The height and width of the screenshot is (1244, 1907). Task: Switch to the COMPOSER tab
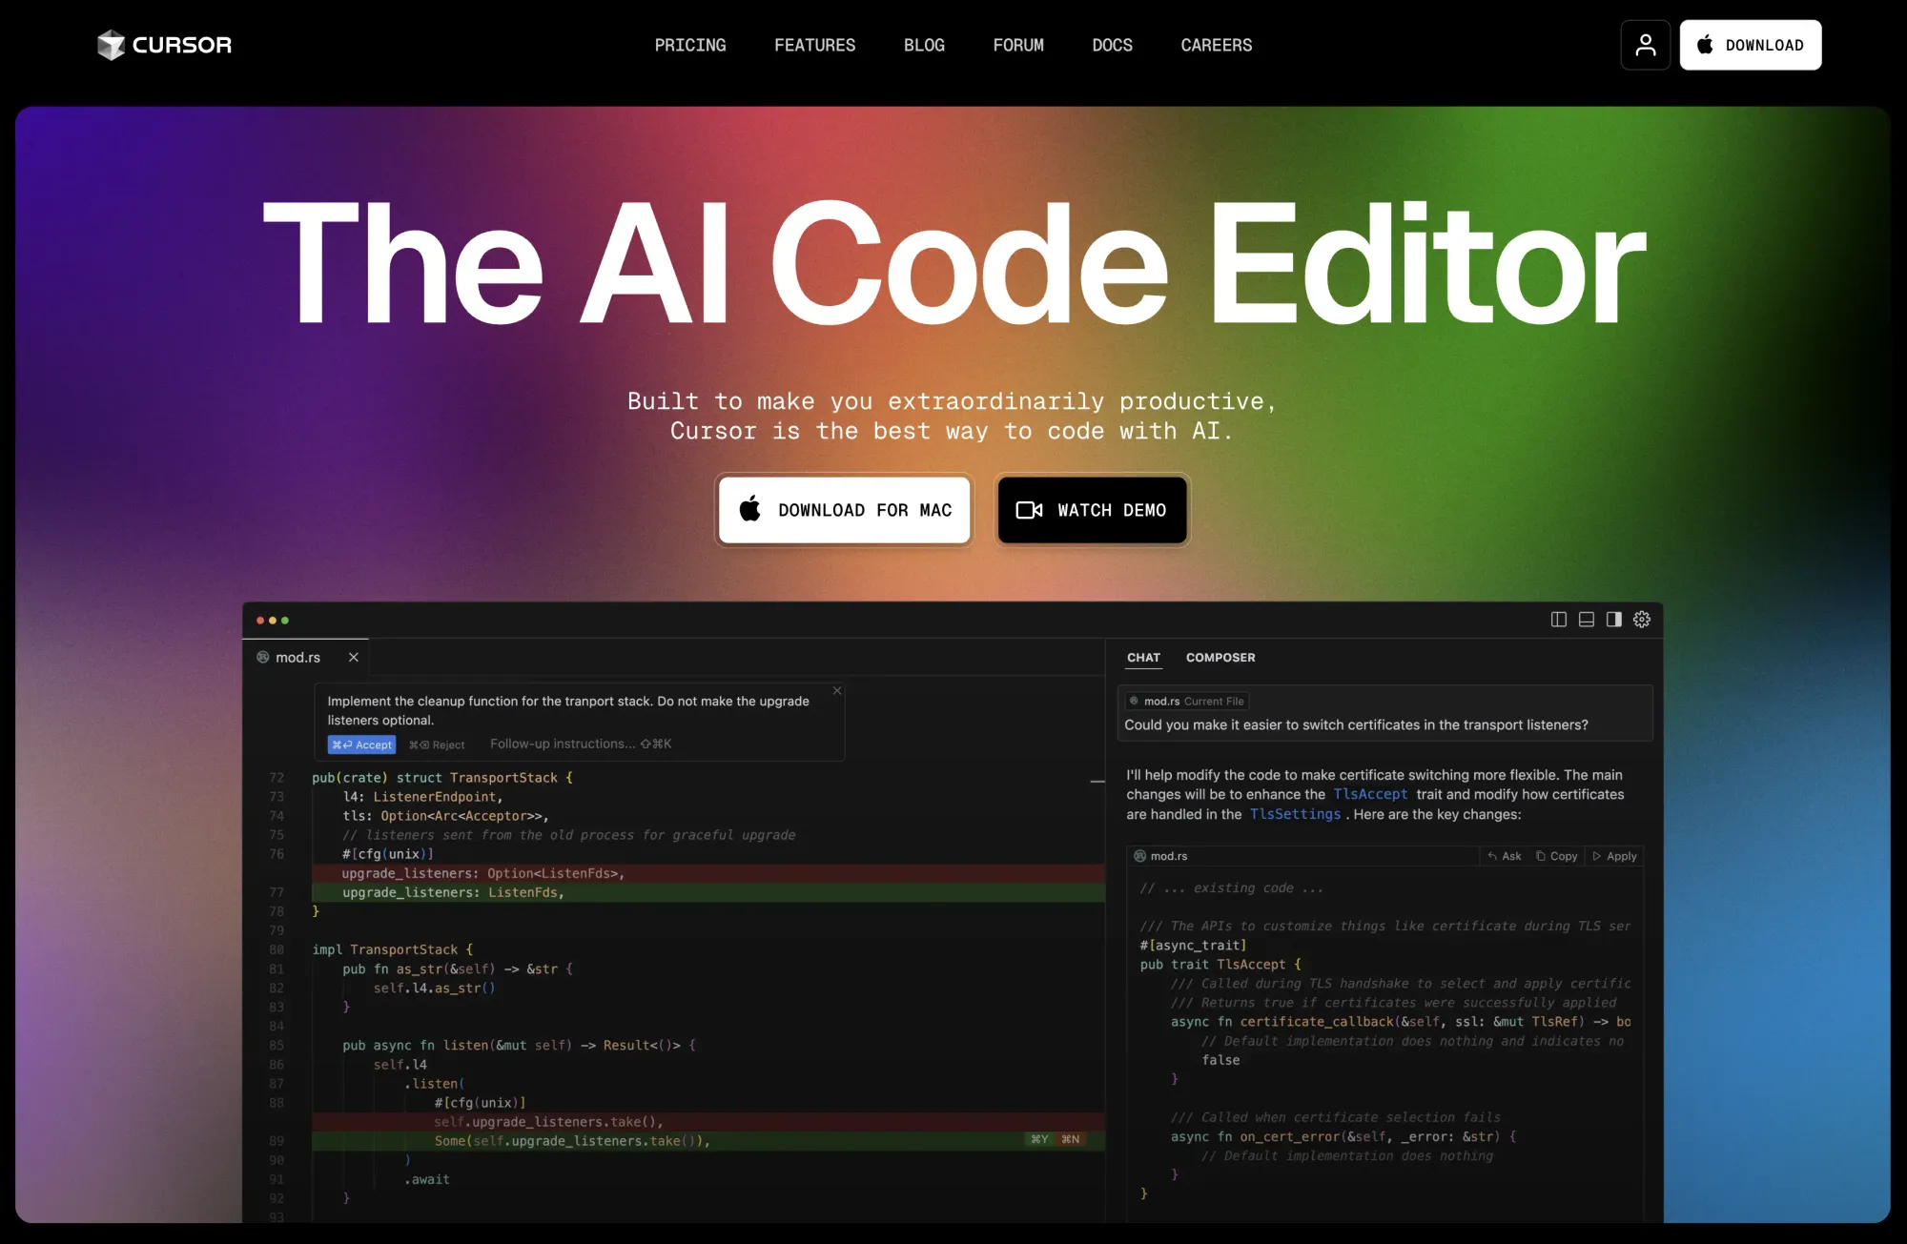[x=1220, y=657]
